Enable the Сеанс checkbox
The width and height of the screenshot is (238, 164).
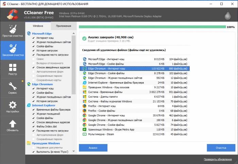34,59
